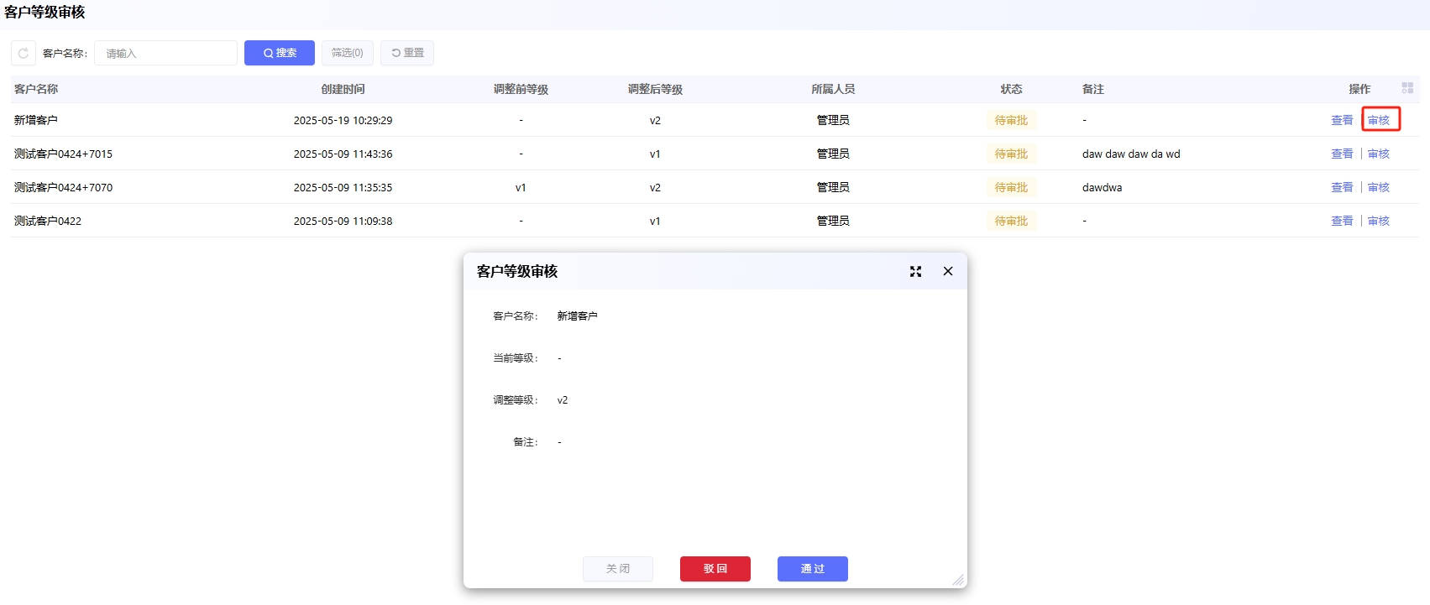Click 查看 for 新增客户 row
Viewport: 1430px width, 605px height.
pyautogui.click(x=1342, y=120)
